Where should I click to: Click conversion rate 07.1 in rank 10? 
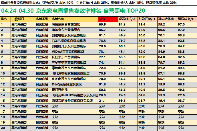tap(167, 73)
